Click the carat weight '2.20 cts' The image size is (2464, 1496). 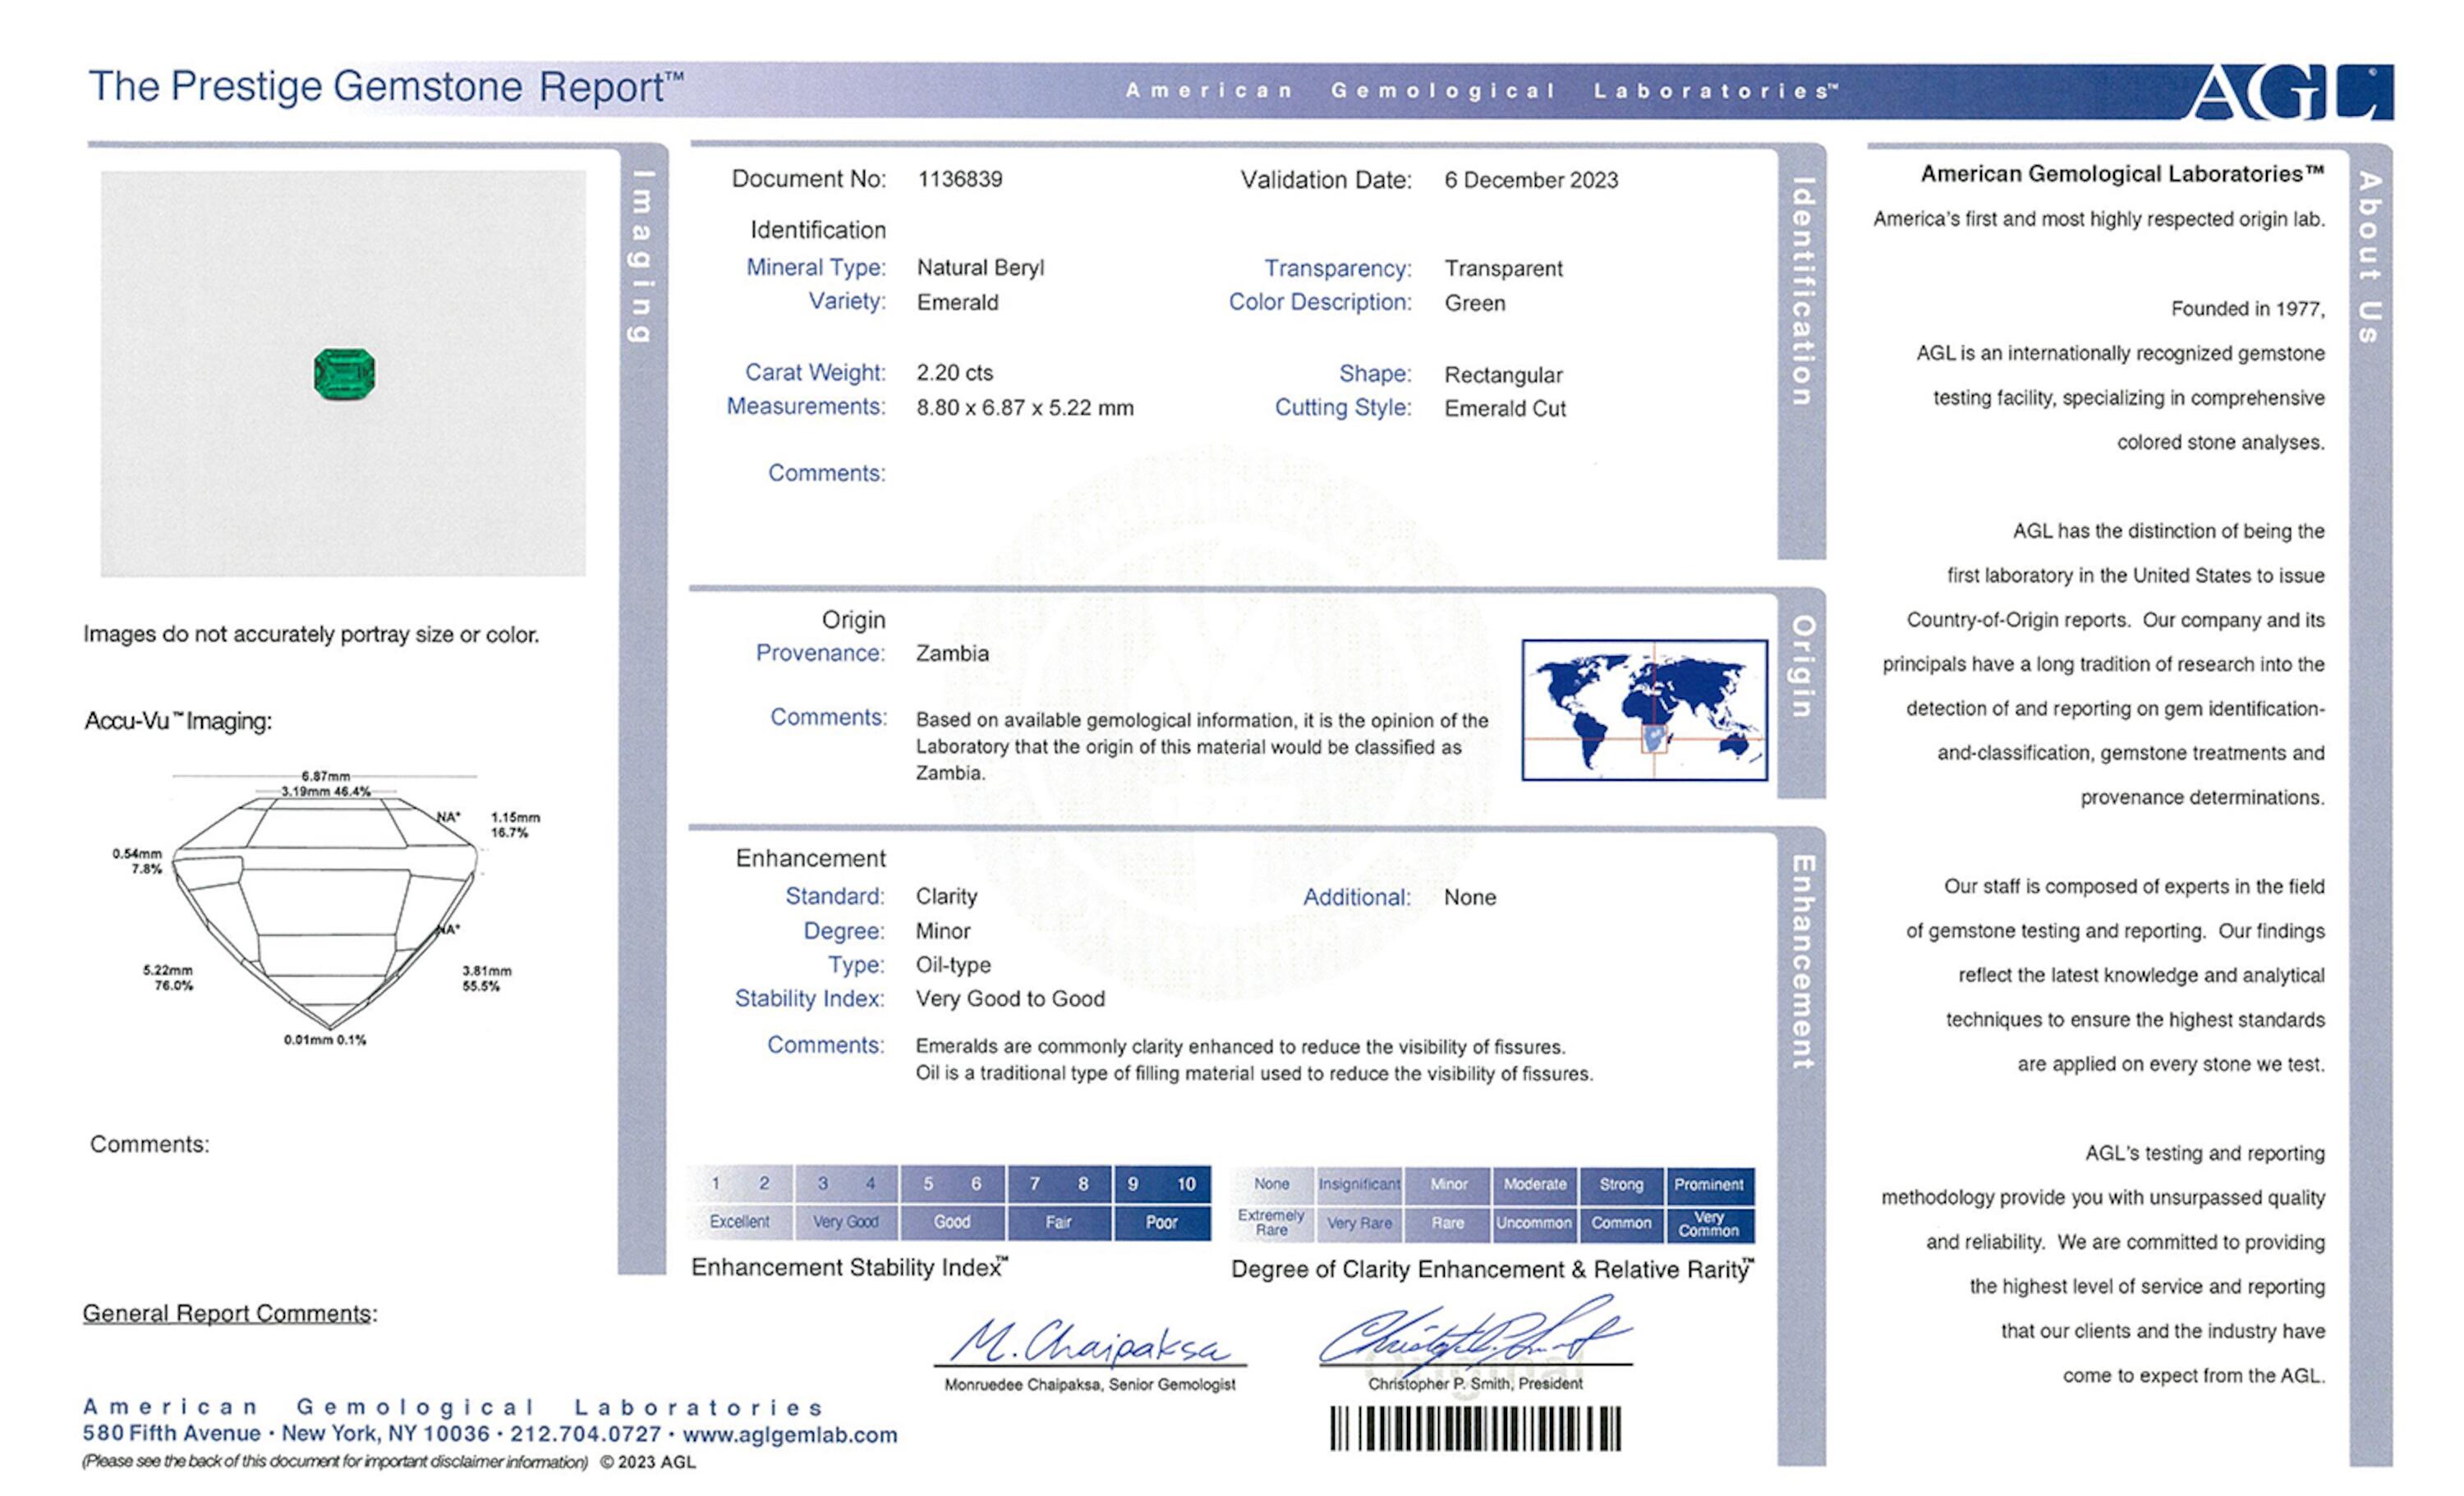pyautogui.click(x=955, y=373)
